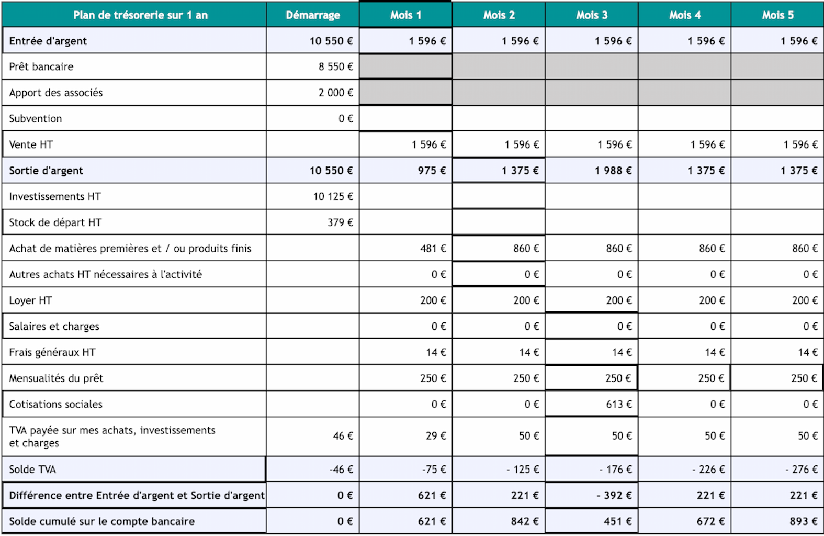The width and height of the screenshot is (824, 536).
Task: Select the Mensualités du prêt 250 € cell in Mois 3
Action: 592,378
